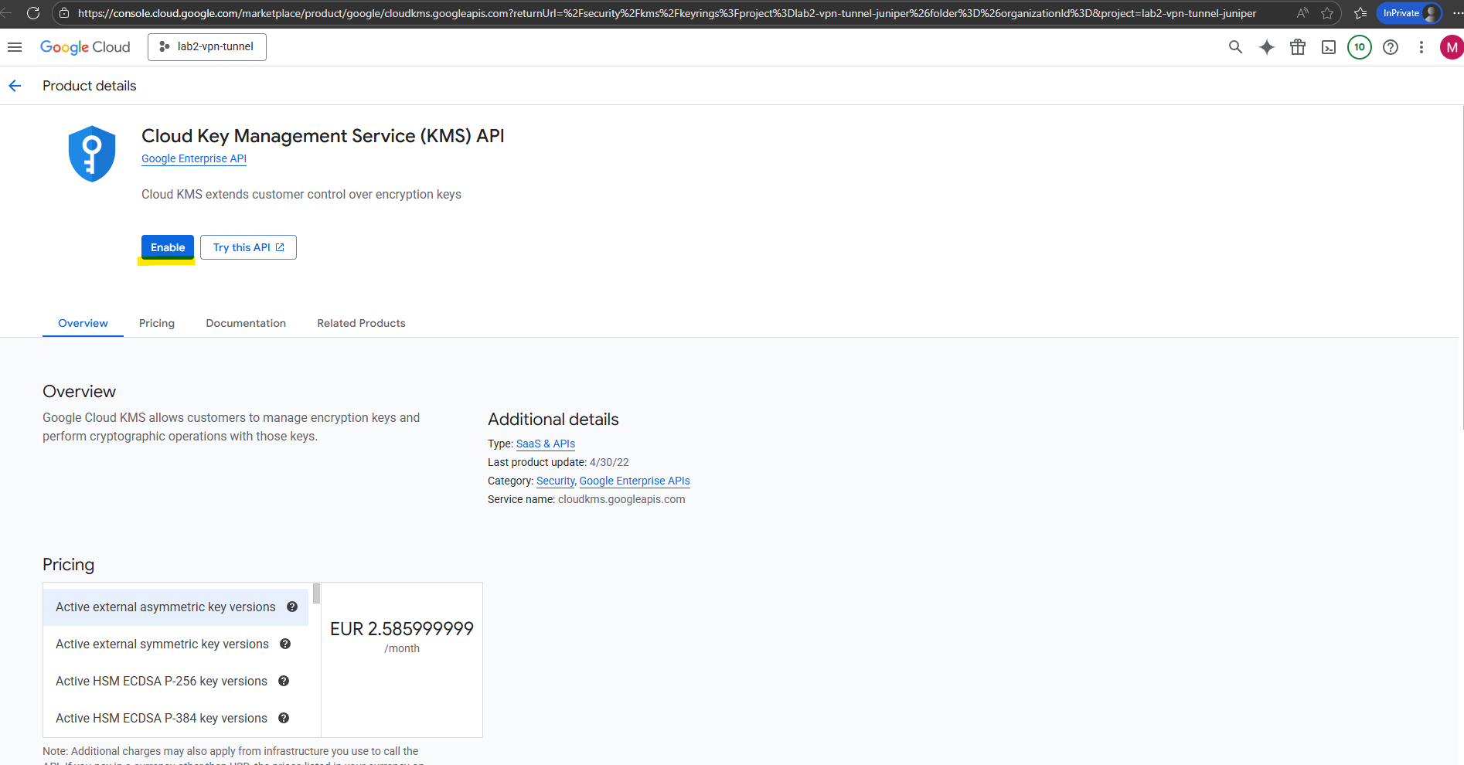Switch to the Pricing tab
Screen dimensions: 1464x765
(x=157, y=323)
